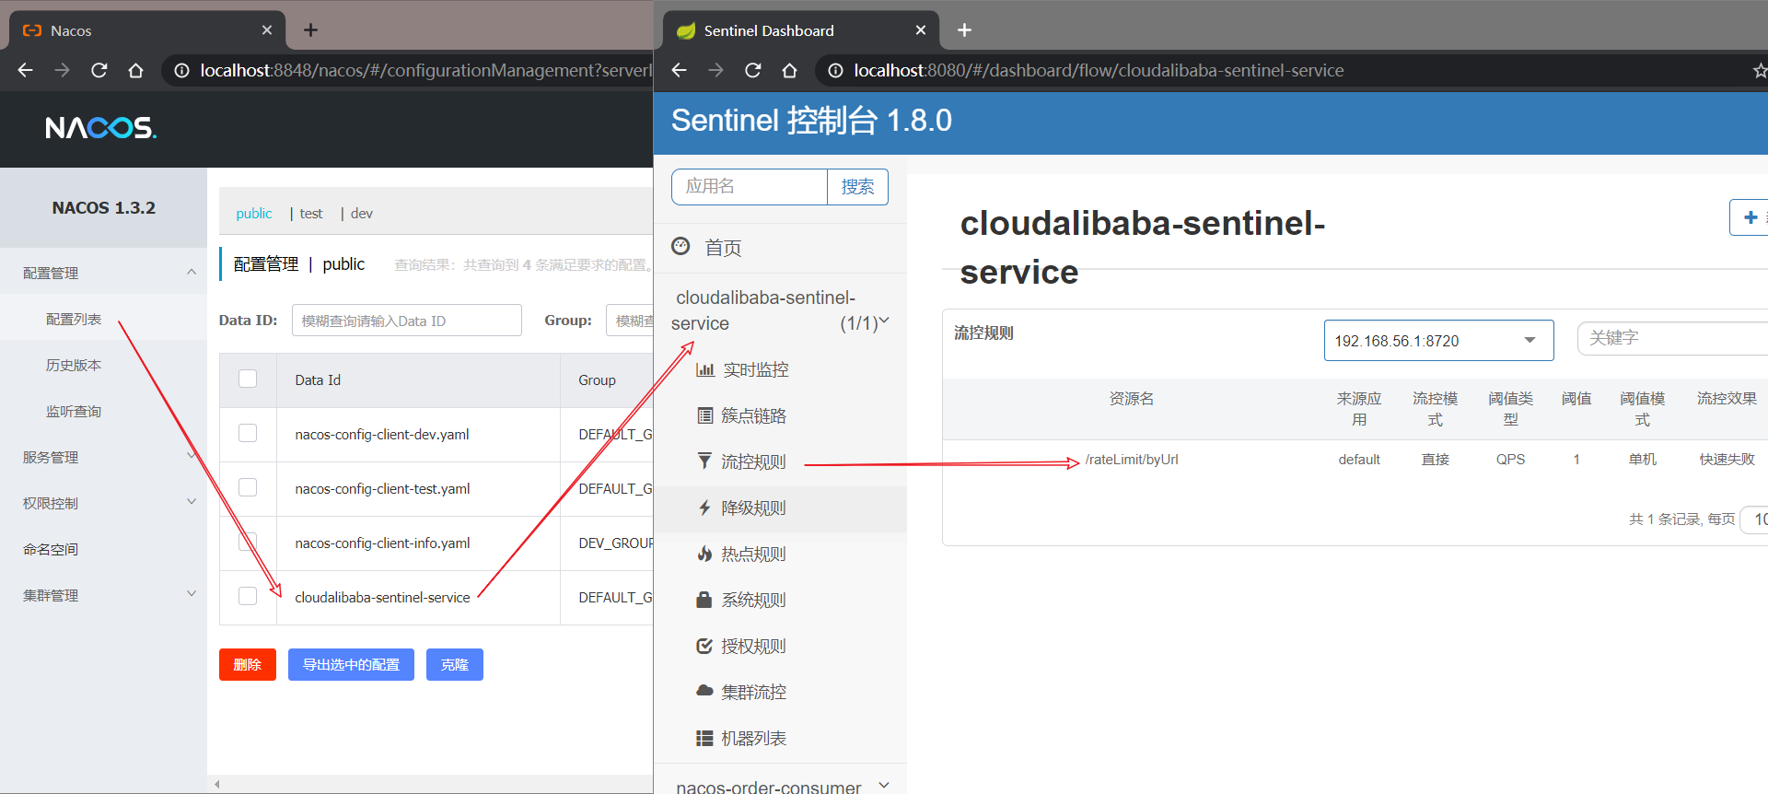Click the plus add-rule button in Sentinel

tap(1749, 217)
